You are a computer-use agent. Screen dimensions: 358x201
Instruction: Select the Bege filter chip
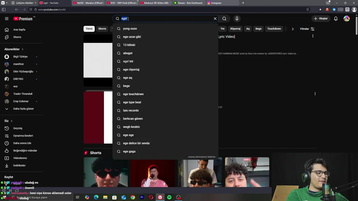click(x=258, y=29)
